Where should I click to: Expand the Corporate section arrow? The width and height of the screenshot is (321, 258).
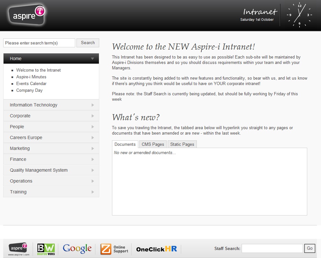coord(93,116)
